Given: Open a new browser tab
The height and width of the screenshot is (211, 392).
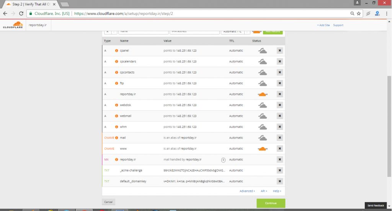Looking at the screenshot, I should [x=65, y=4].
